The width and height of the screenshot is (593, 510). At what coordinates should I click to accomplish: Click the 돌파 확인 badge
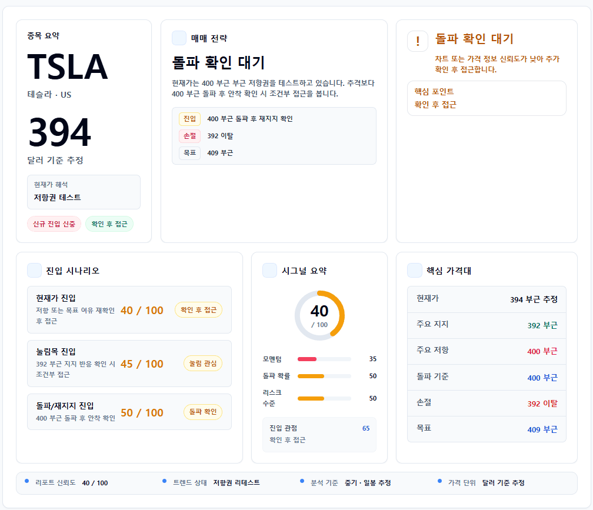click(203, 412)
